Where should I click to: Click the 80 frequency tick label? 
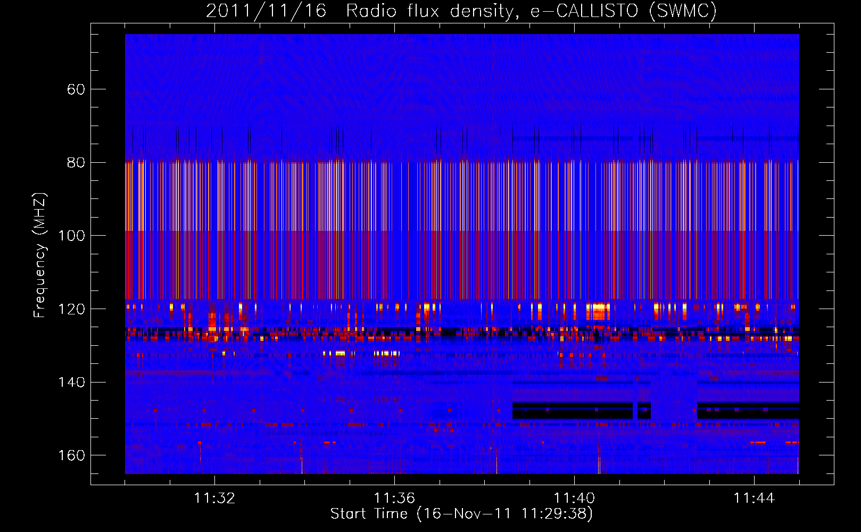(x=76, y=163)
